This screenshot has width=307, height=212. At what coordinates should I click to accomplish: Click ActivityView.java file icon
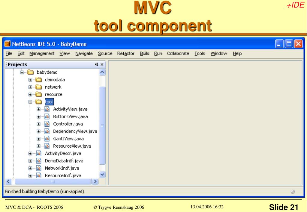47,109
